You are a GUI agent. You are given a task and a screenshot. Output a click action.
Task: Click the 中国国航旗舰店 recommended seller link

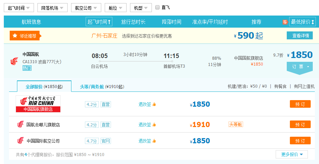pyautogui.click(x=249, y=58)
